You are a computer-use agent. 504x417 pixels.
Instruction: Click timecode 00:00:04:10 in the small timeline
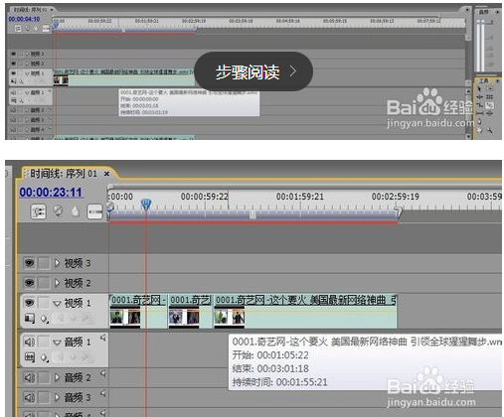coord(24,19)
